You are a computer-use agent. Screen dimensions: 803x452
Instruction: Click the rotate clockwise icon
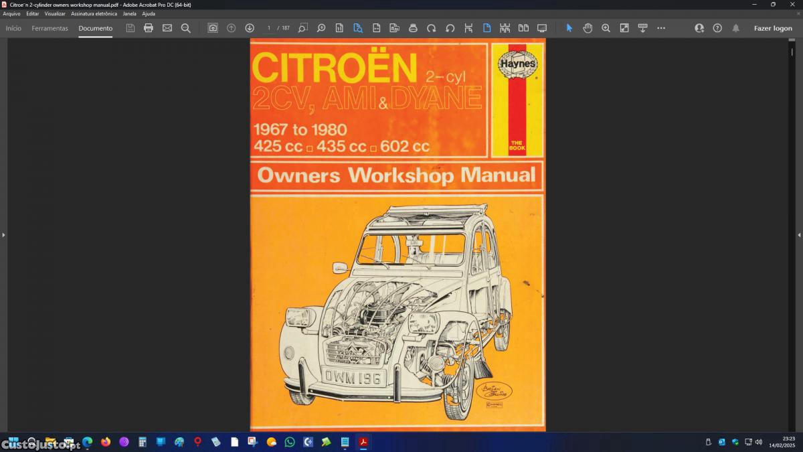(x=432, y=28)
